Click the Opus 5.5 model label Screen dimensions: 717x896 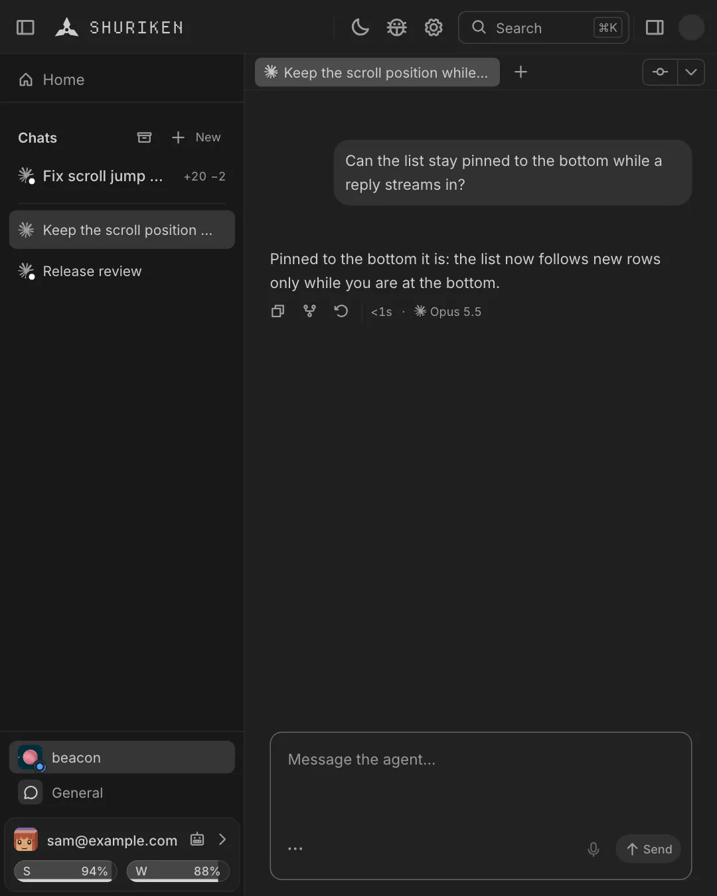coord(448,311)
